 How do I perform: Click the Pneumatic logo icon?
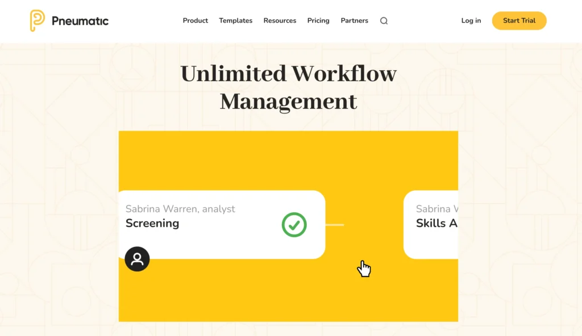click(x=35, y=20)
